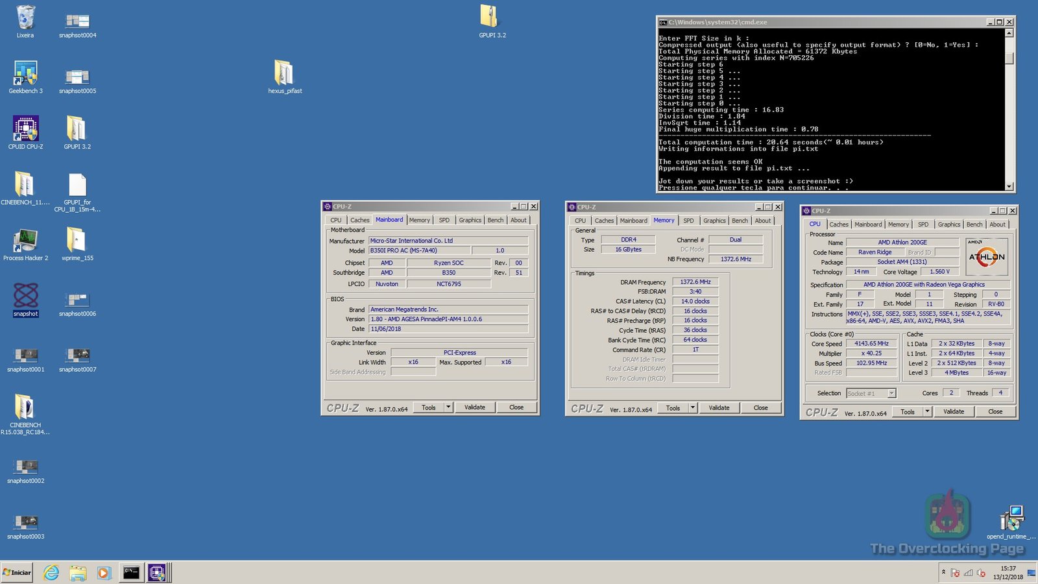1038x584 pixels.
Task: Open the hexus_pifast folder
Action: 284,74
